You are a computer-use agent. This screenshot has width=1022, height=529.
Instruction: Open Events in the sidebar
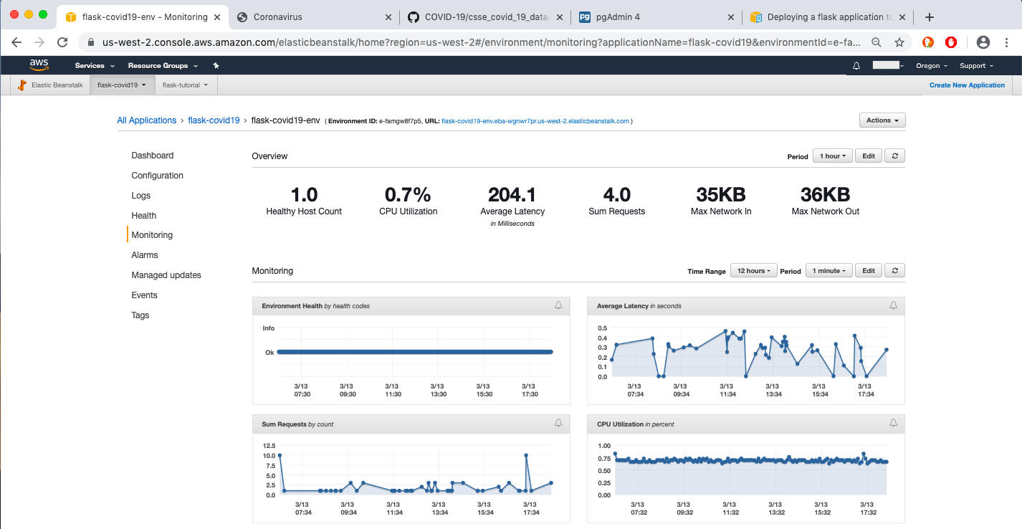pyautogui.click(x=145, y=295)
